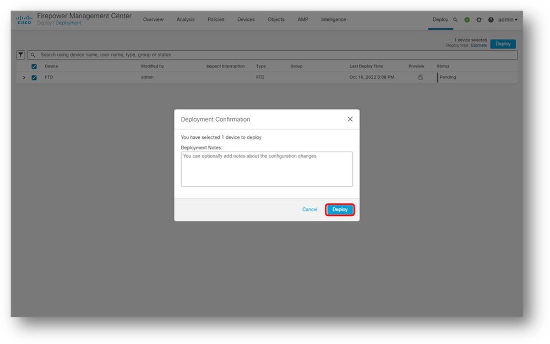Click the device search field
This screenshot has width=550, height=344.
pyautogui.click(x=272, y=55)
